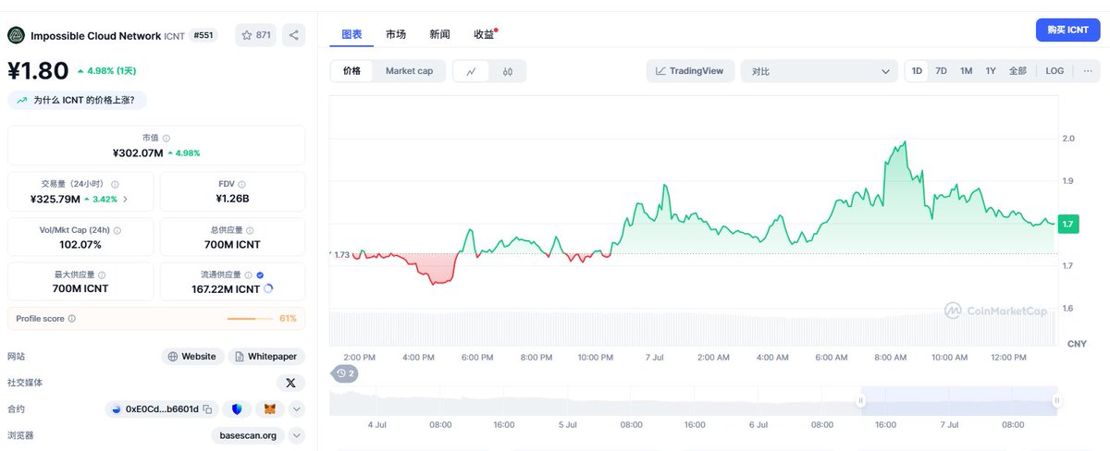Expand the 24h volume arrow next to 3.42%
Screen dimensions: 1110x451
point(126,199)
